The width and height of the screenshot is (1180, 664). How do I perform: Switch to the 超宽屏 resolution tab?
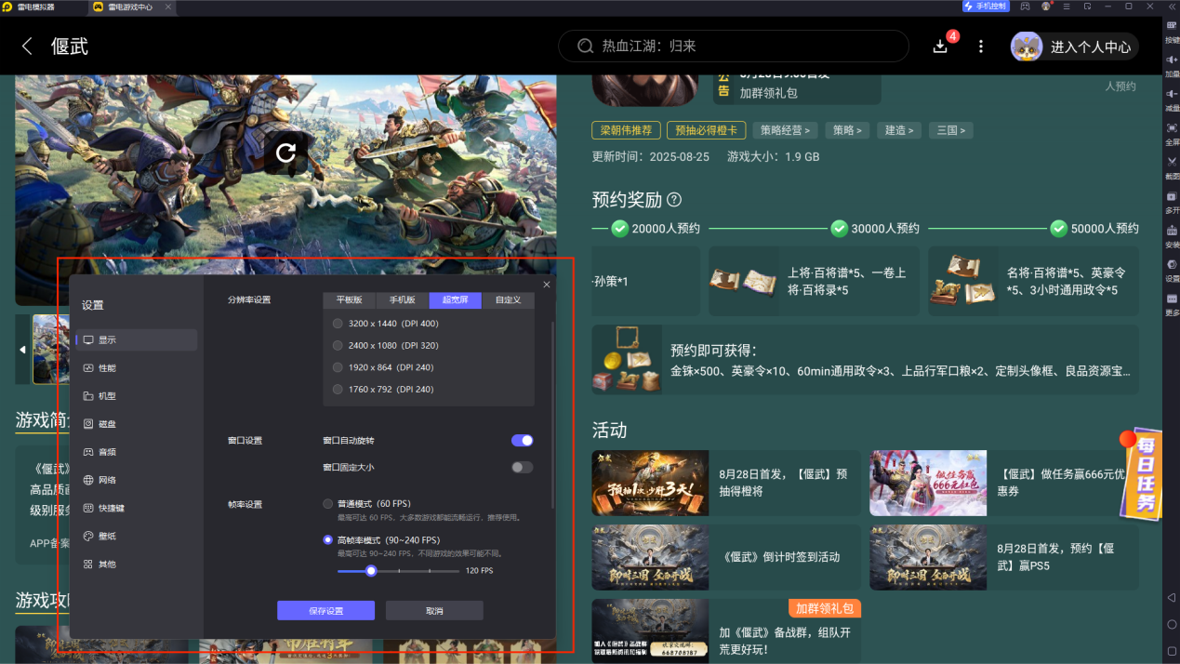coord(456,300)
